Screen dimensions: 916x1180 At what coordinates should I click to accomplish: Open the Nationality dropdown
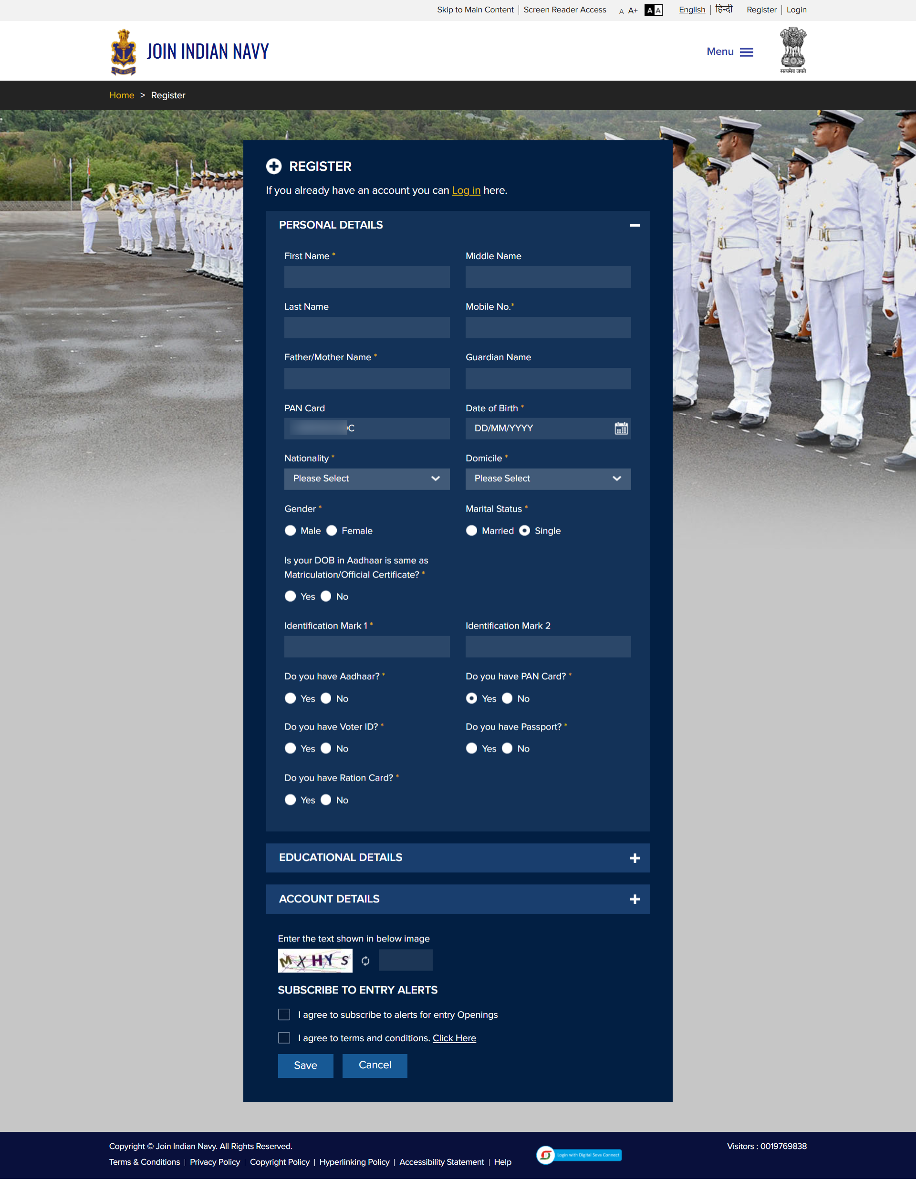(x=367, y=479)
